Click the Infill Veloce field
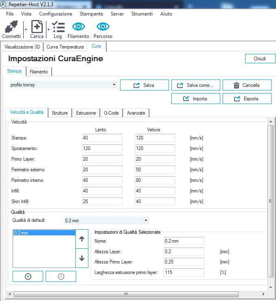The image size is (276, 301). (x=155, y=191)
